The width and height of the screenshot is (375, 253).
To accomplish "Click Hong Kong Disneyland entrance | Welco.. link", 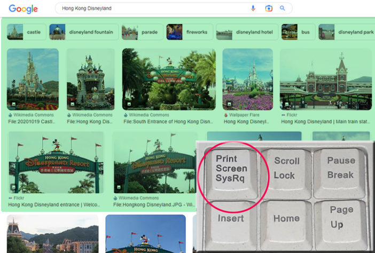I will click(54, 205).
